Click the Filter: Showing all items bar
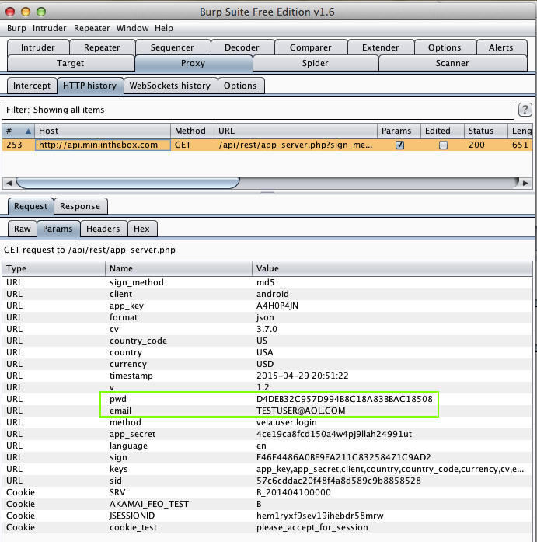This screenshot has width=537, height=542. click(x=257, y=110)
